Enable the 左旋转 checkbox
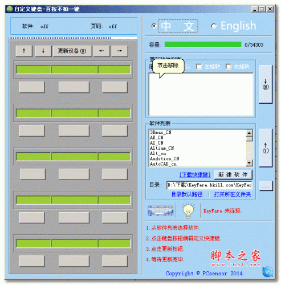The width and height of the screenshot is (281, 285). click(x=199, y=67)
